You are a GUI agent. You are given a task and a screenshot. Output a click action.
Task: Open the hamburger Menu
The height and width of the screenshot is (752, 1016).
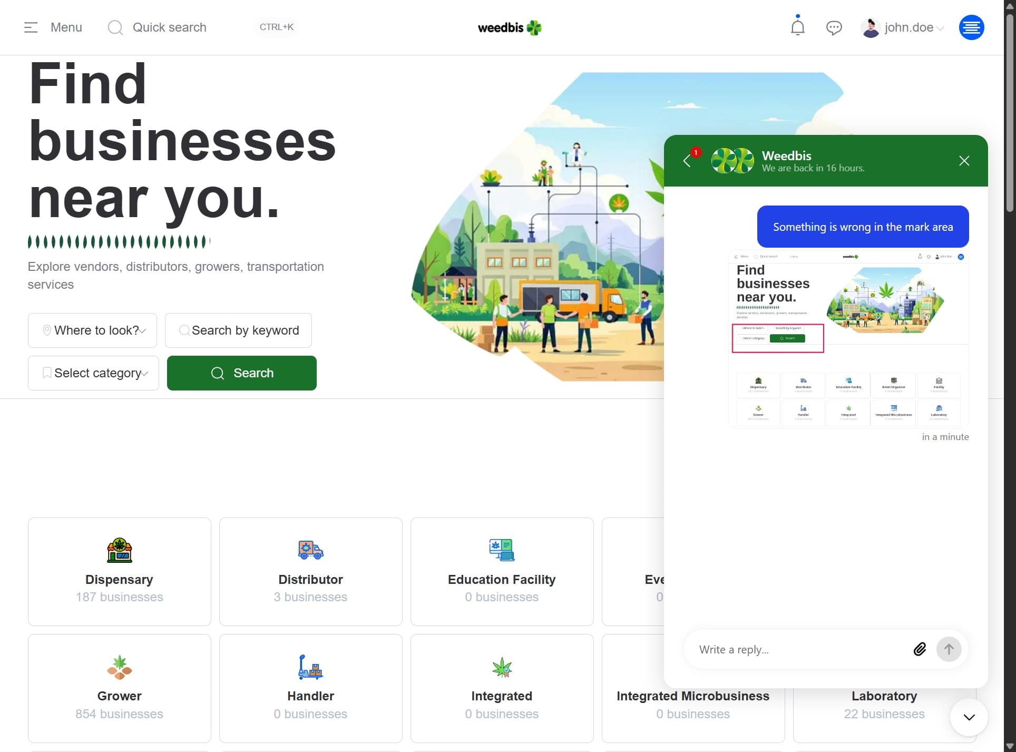[53, 27]
